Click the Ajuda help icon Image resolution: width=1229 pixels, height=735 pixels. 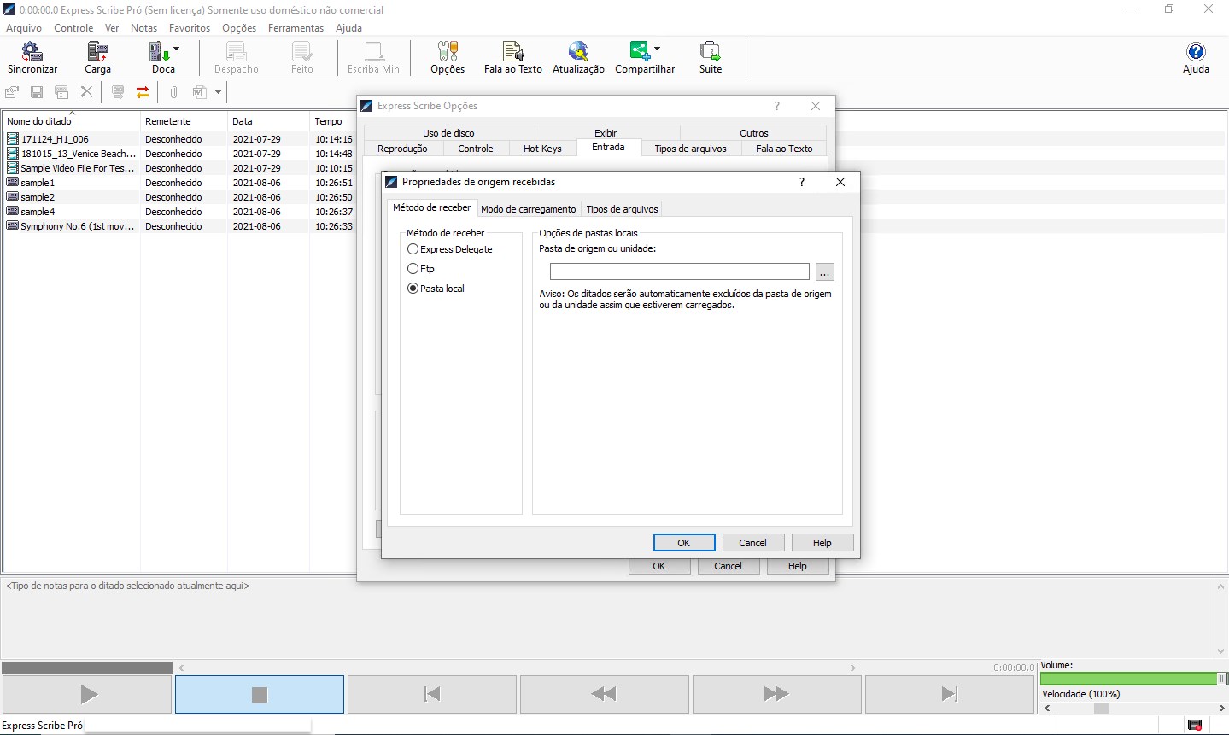1196,57
